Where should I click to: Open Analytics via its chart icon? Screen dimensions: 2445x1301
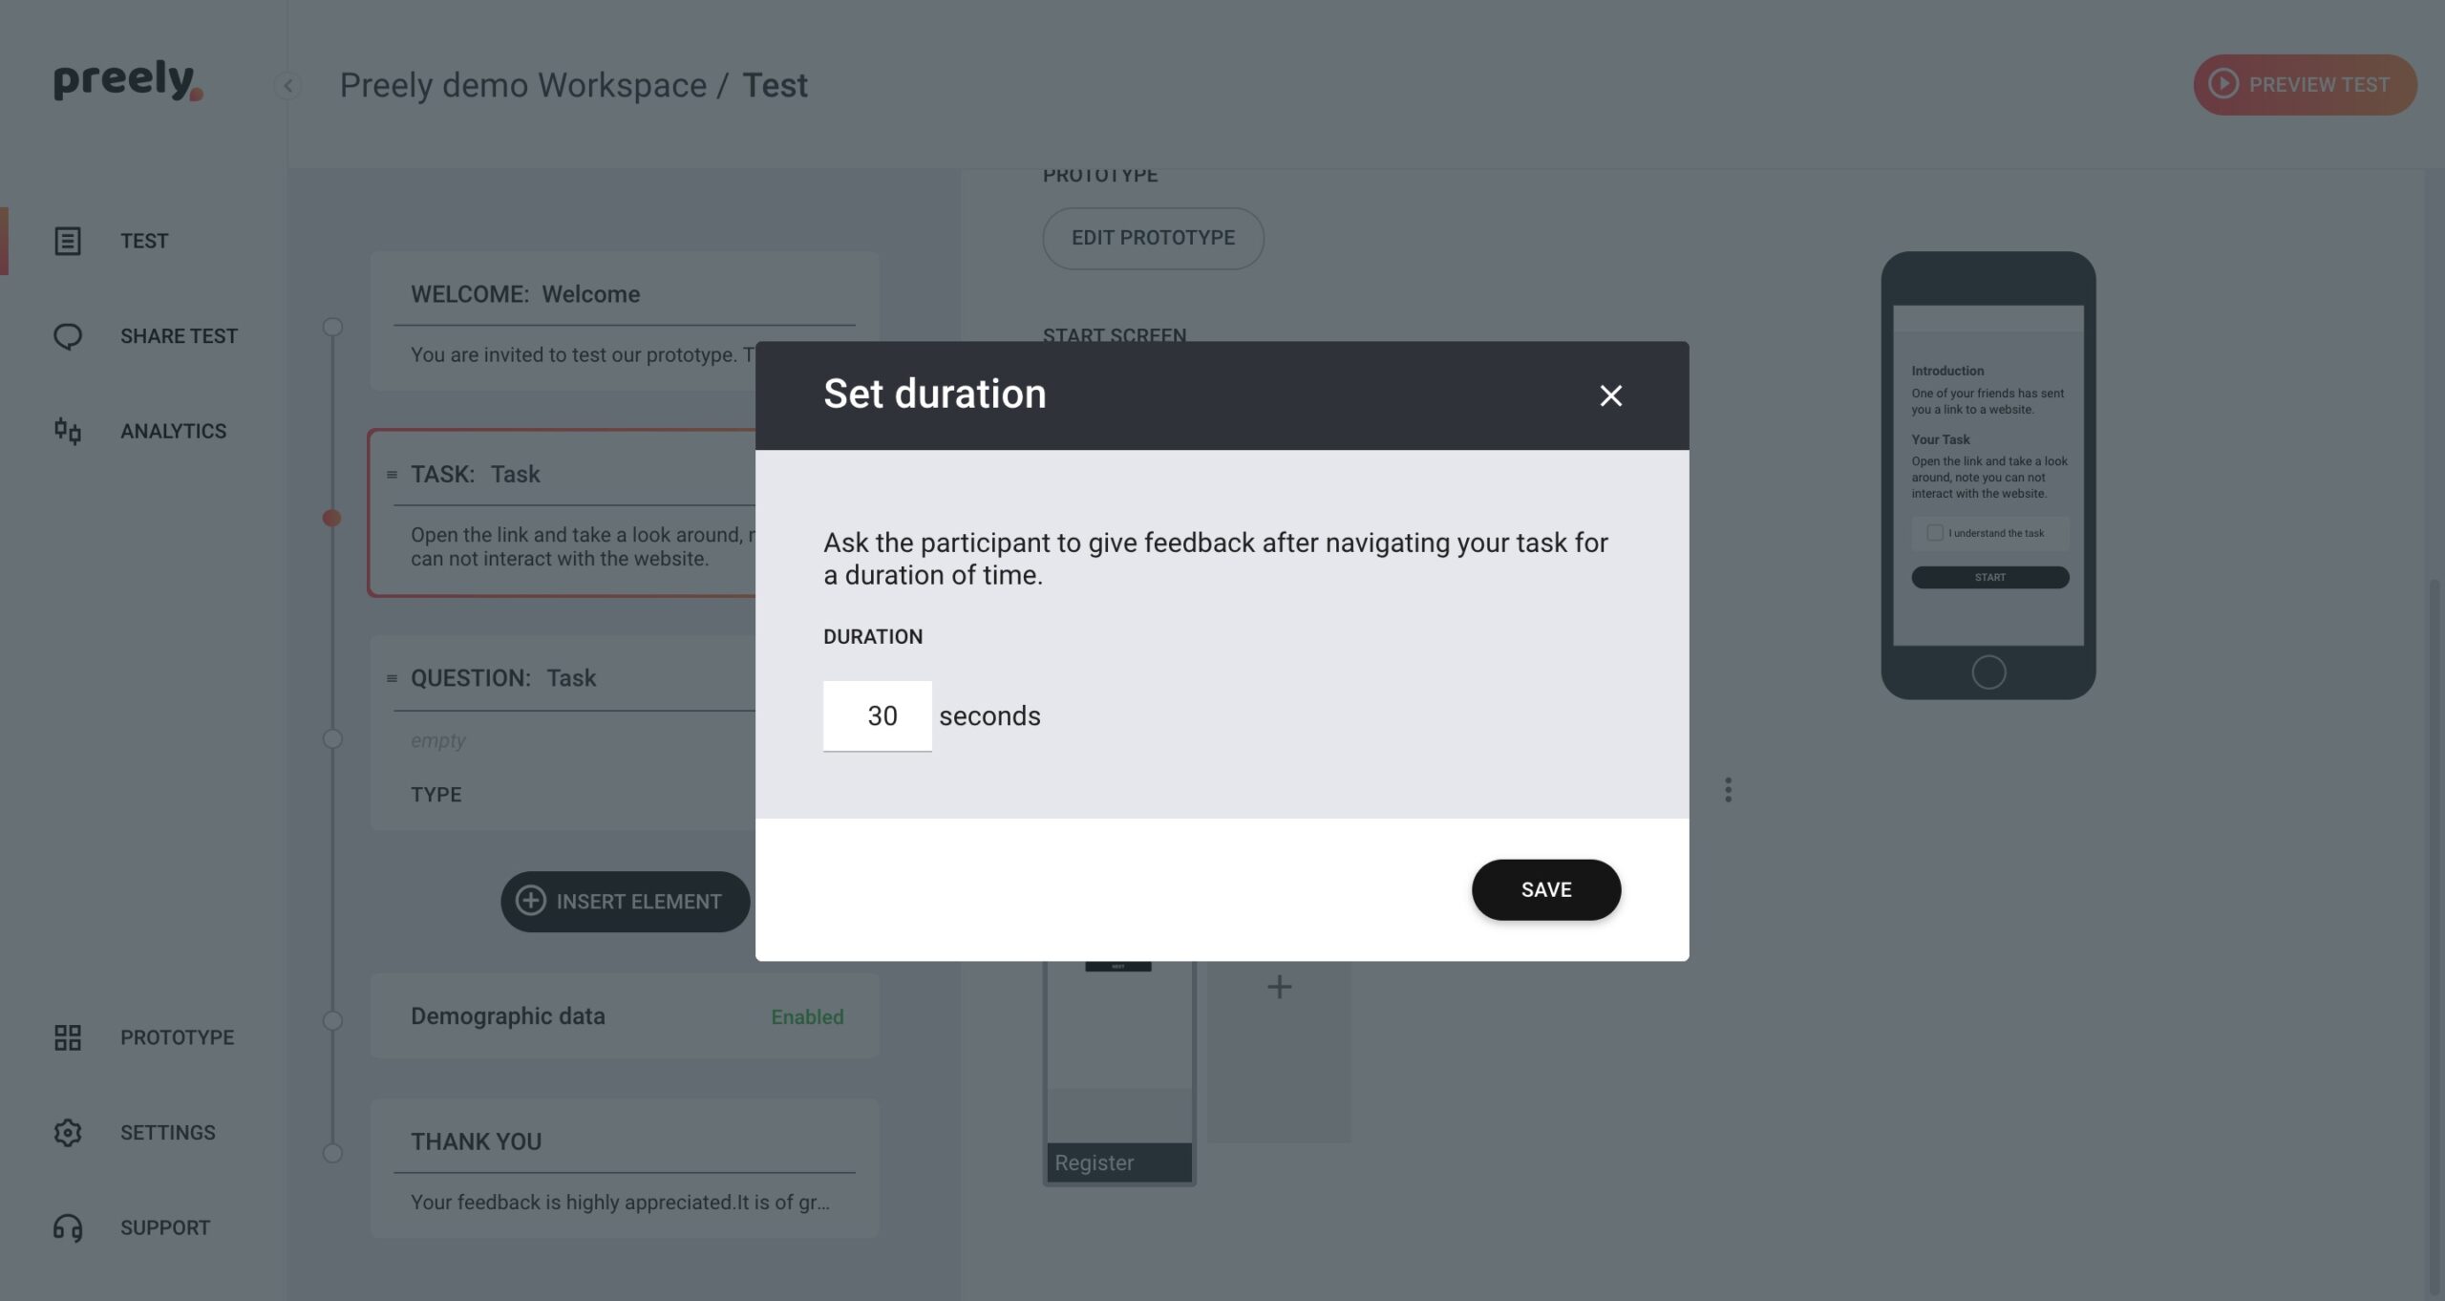(67, 431)
